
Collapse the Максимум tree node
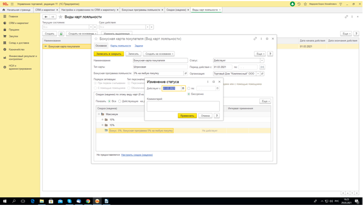[99, 114]
